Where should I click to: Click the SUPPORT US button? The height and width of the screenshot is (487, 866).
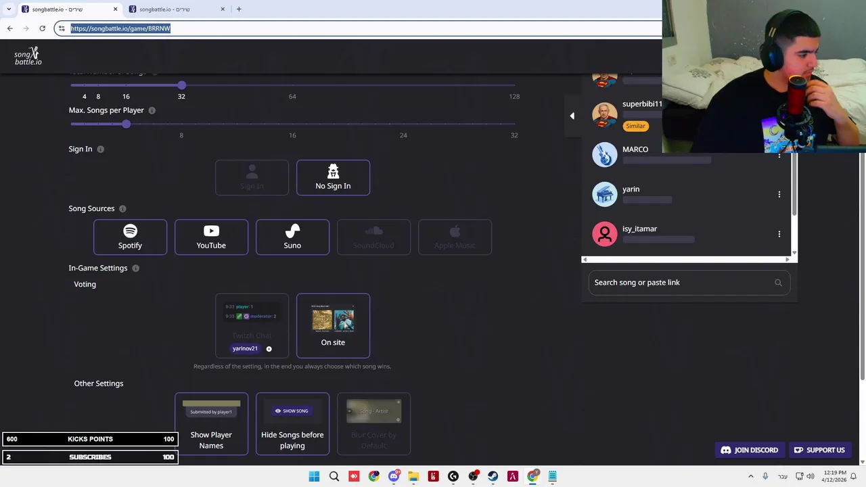click(819, 450)
